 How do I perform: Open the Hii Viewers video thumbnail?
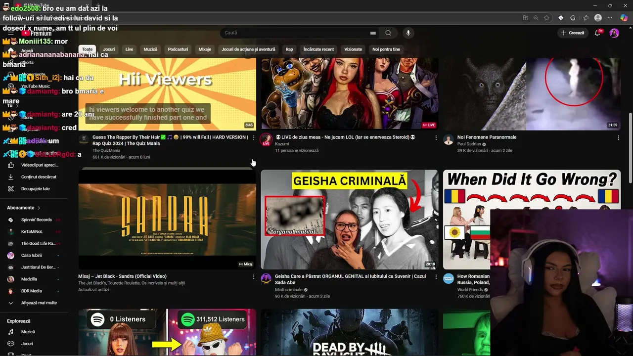(x=167, y=94)
